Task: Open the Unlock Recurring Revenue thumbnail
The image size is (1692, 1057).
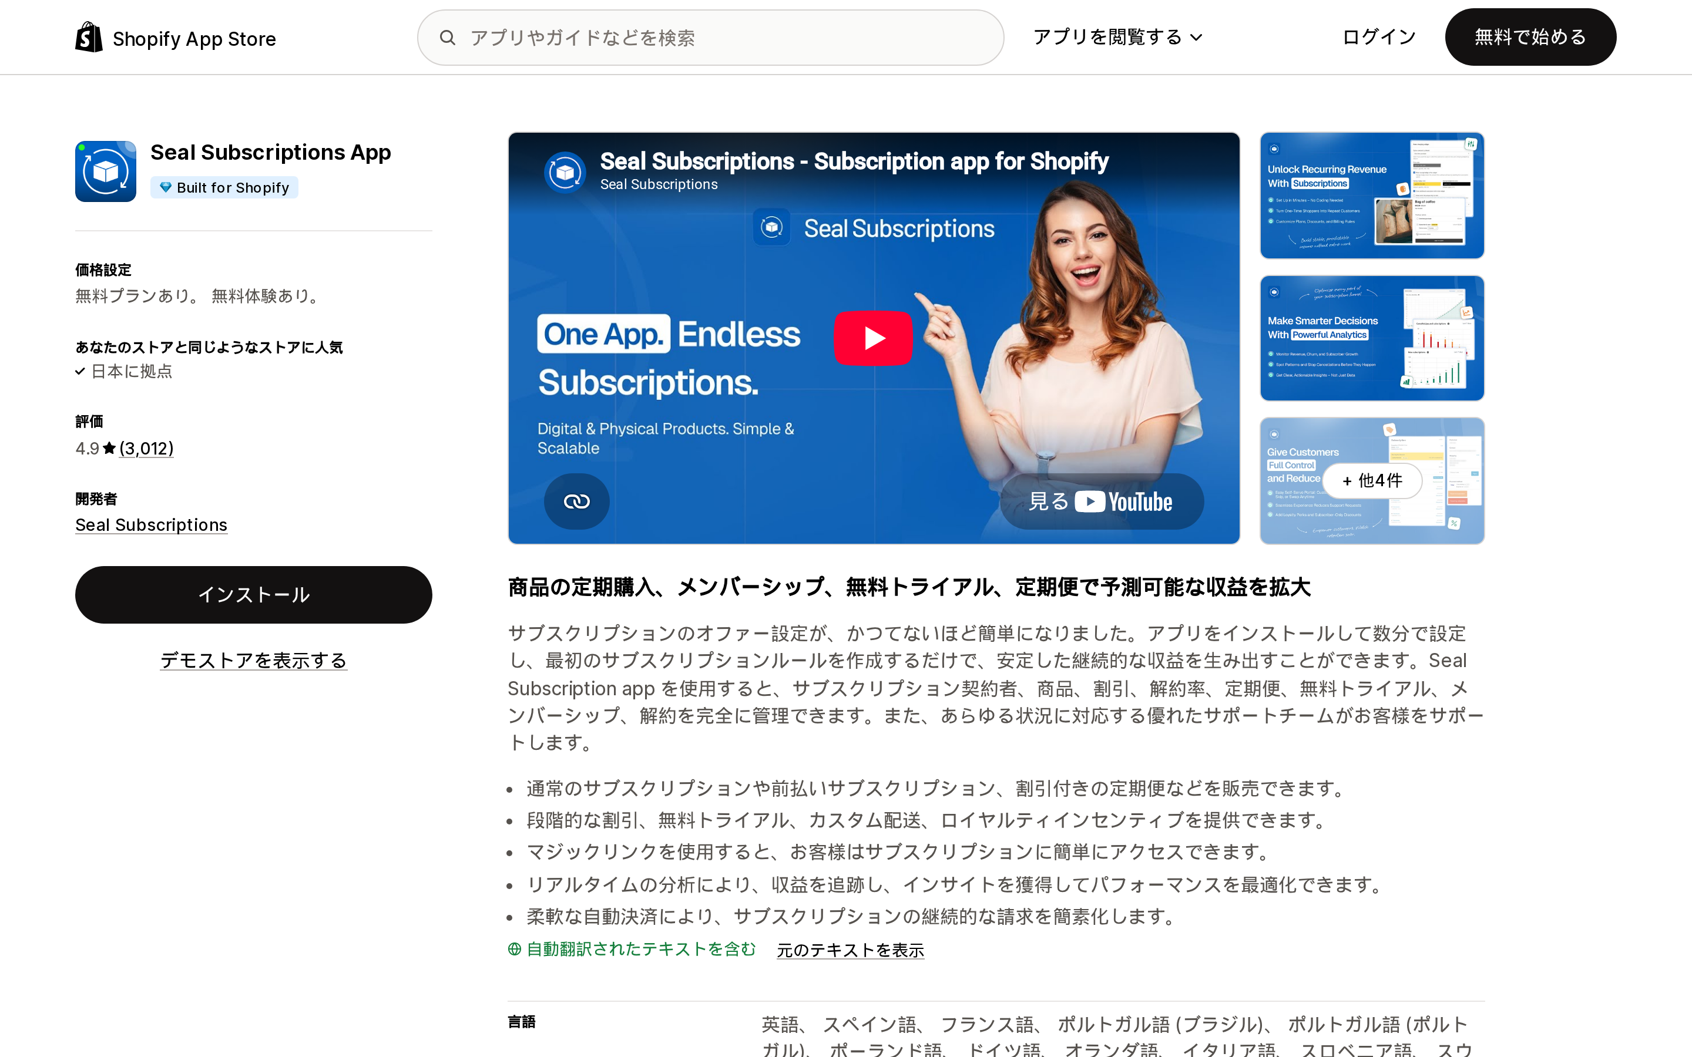Action: pos(1372,196)
